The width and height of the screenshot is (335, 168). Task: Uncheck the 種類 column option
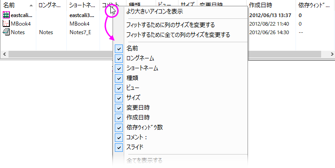click(119, 78)
